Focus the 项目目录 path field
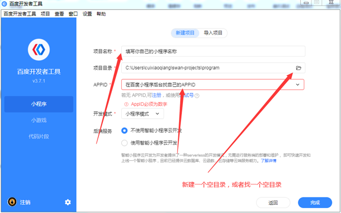341x213 pixels. (213, 68)
